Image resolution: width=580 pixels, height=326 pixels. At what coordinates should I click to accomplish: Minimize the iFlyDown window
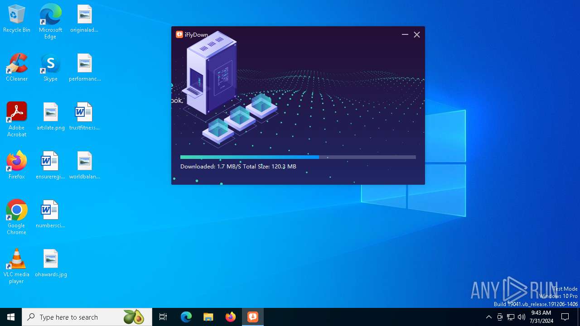click(405, 34)
